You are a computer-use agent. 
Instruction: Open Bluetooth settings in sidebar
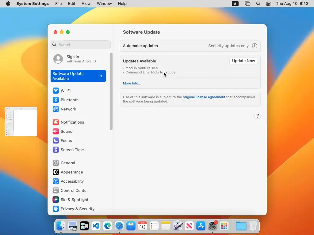pos(78,100)
